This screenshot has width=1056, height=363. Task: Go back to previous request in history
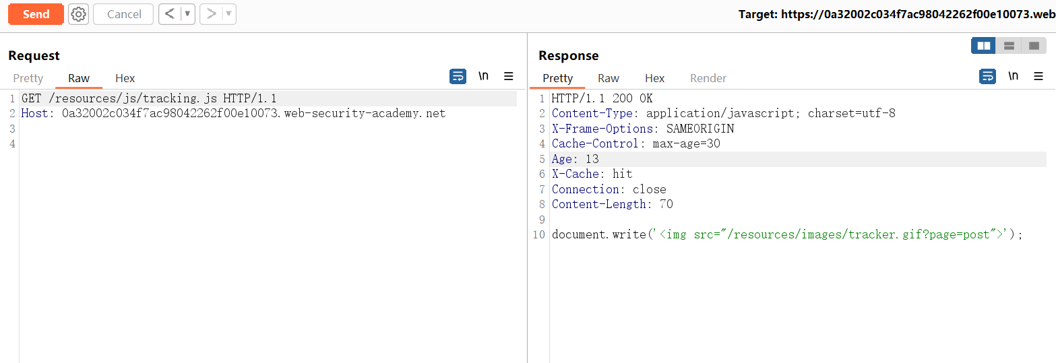click(169, 14)
